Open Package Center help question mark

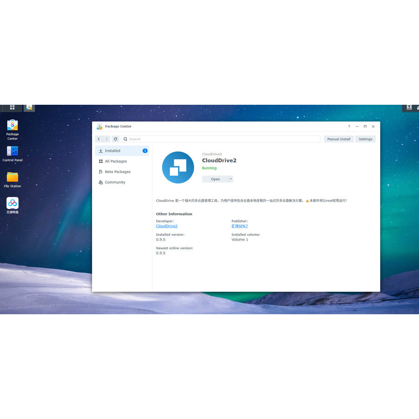coord(349,126)
